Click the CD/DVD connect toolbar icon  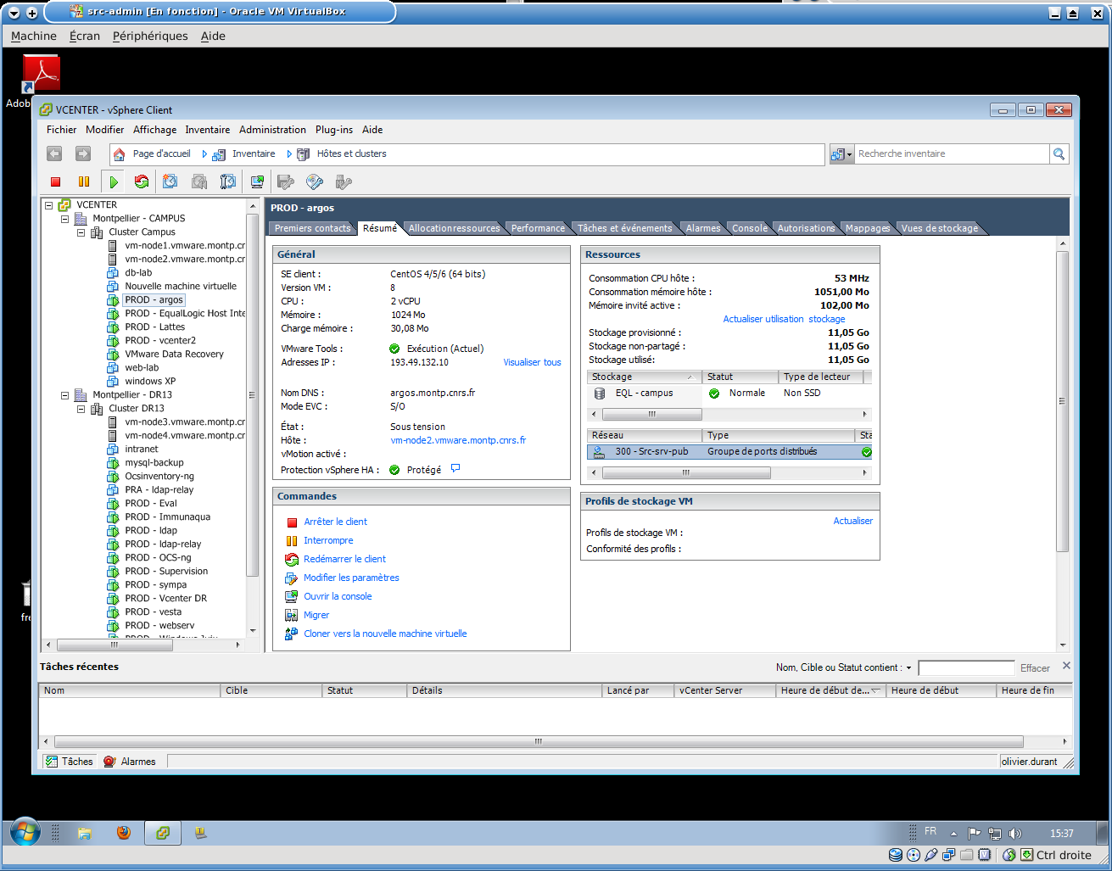315,181
